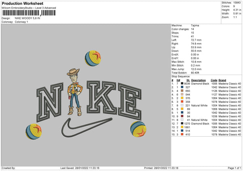Click the Height value 4.31 in
The image size is (243, 171).
237,10
